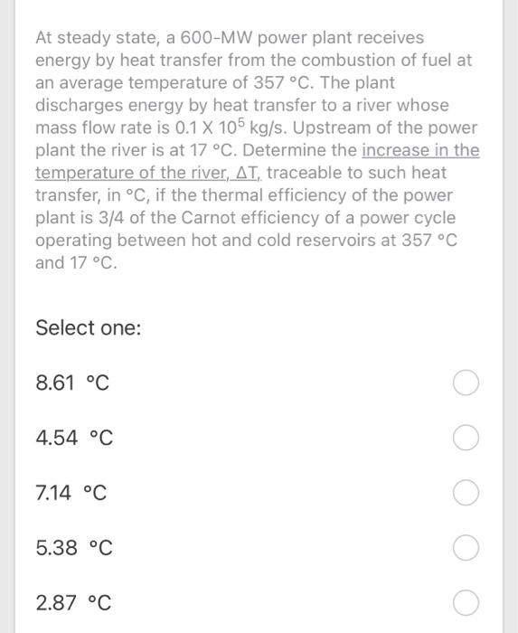Choose the 4.54 °C radio option

pyautogui.click(x=466, y=438)
